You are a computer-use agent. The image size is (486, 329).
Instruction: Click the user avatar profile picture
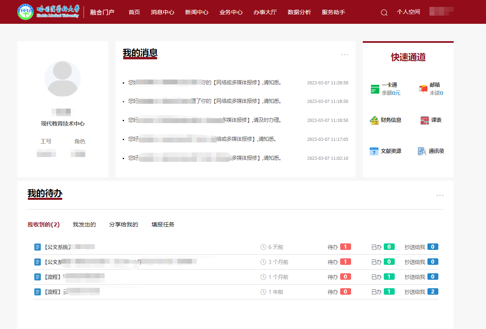63,79
